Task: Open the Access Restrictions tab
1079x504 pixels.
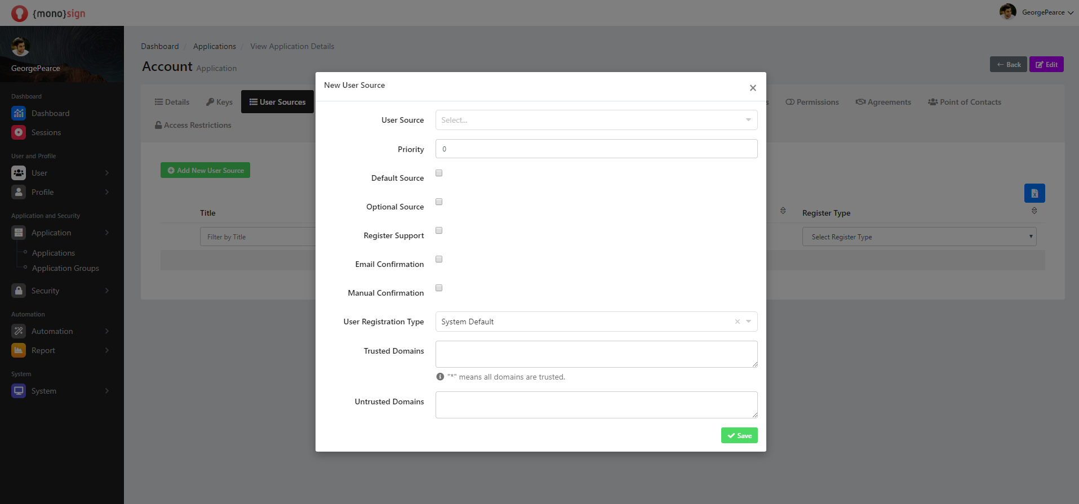Action: (193, 125)
